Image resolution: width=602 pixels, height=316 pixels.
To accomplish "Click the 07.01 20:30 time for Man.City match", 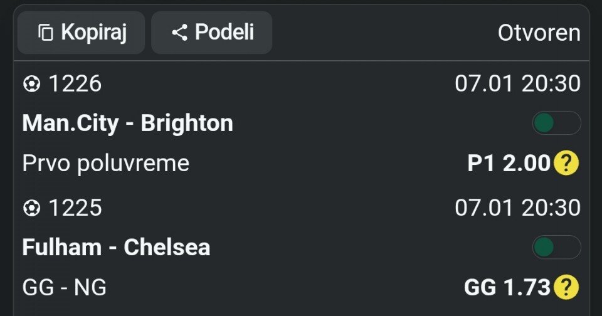I will coord(517,84).
